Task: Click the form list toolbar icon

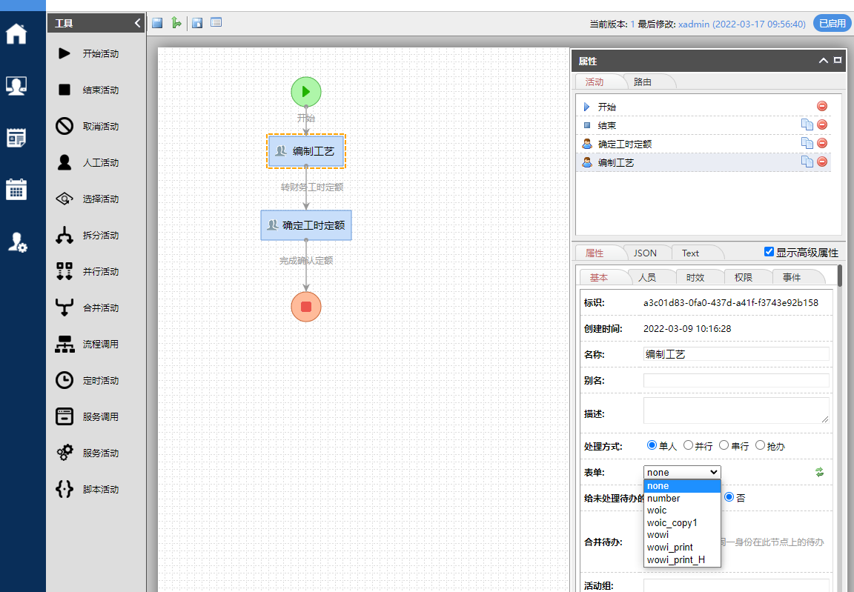Action: [x=216, y=23]
